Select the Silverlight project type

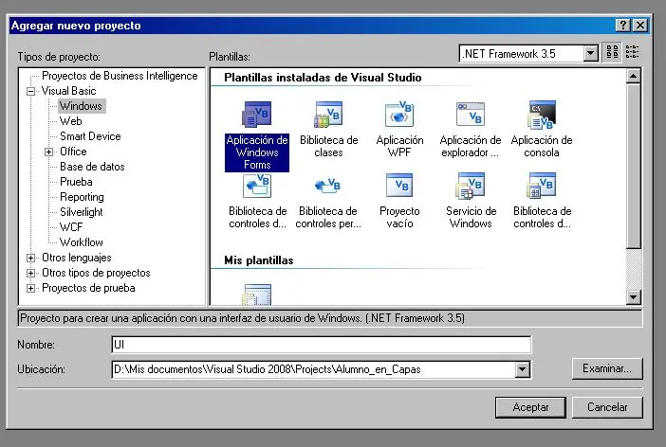[82, 212]
